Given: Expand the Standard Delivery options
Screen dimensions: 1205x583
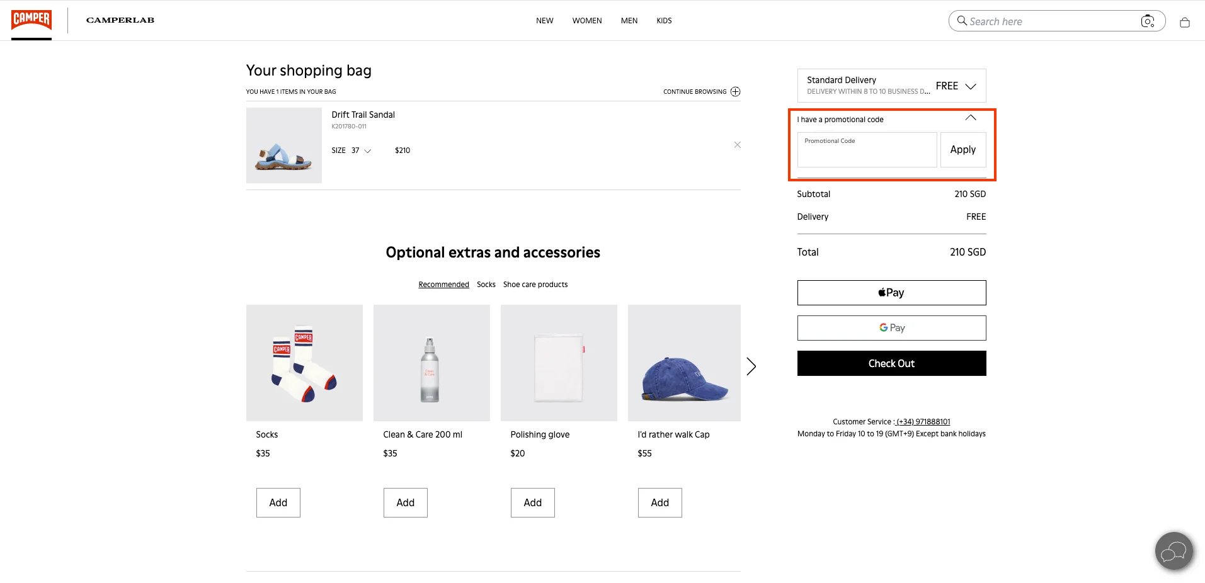Looking at the screenshot, I should (x=892, y=86).
